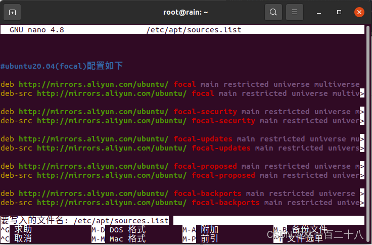This screenshot has width=372, height=245.
Task: Click the terminal vertical scrollbar
Action: click(x=368, y=133)
